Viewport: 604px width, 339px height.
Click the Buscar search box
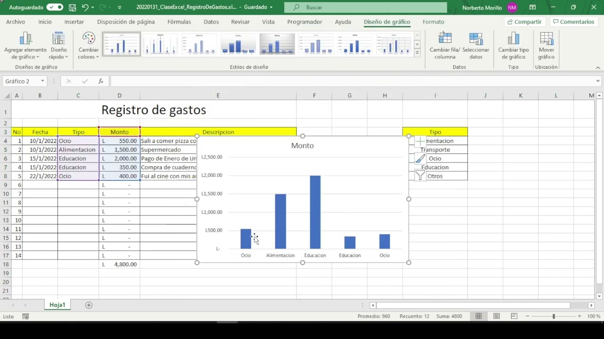pos(366,8)
